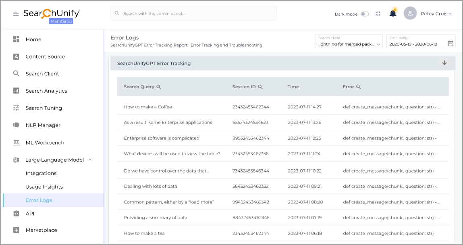Image resolution: width=463 pixels, height=245 pixels.
Task: Click session ID 23432453462356
Action: coord(250,154)
